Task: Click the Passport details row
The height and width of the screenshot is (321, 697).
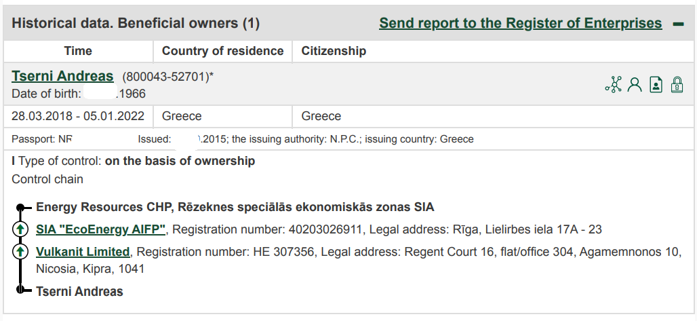Action: [x=348, y=139]
